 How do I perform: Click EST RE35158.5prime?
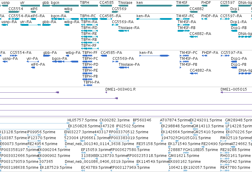pos(151,144)
